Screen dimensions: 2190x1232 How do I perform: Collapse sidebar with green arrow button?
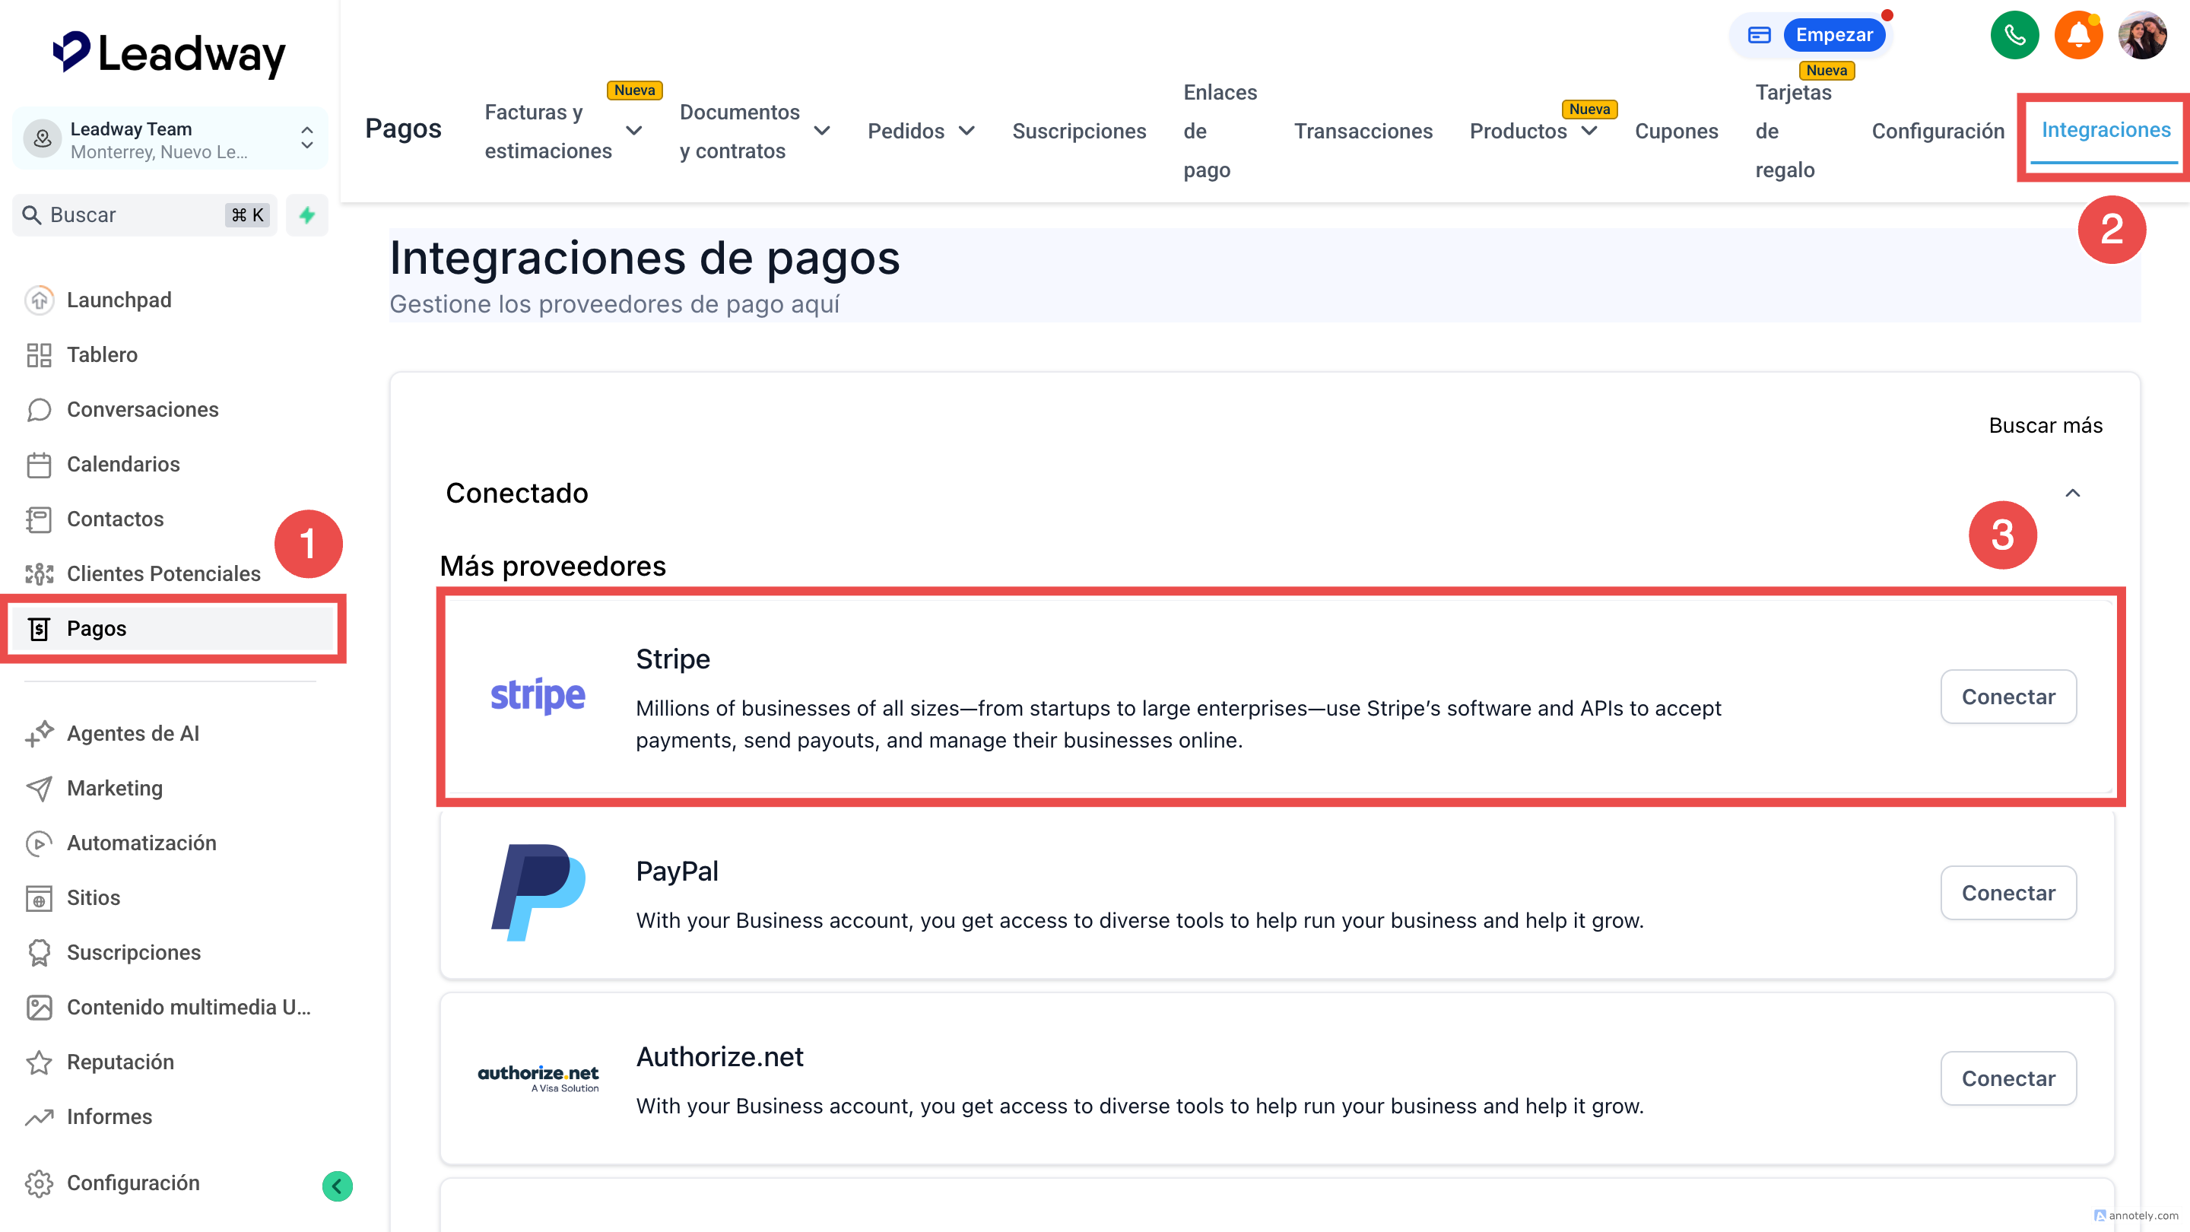coord(338,1186)
